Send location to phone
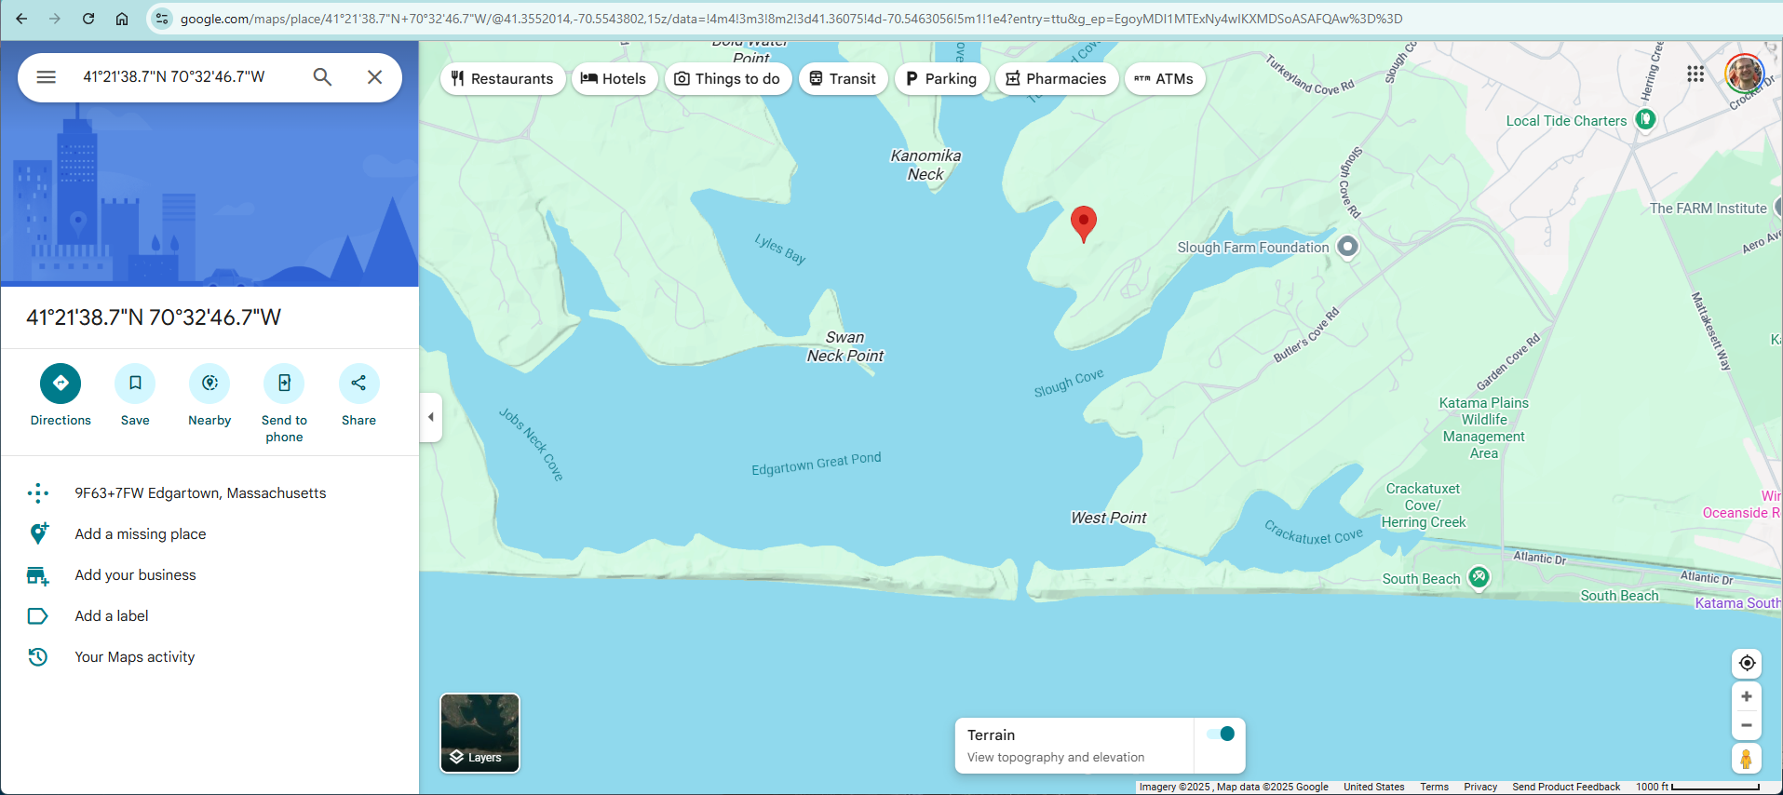This screenshot has height=795, width=1783. pyautogui.click(x=284, y=384)
